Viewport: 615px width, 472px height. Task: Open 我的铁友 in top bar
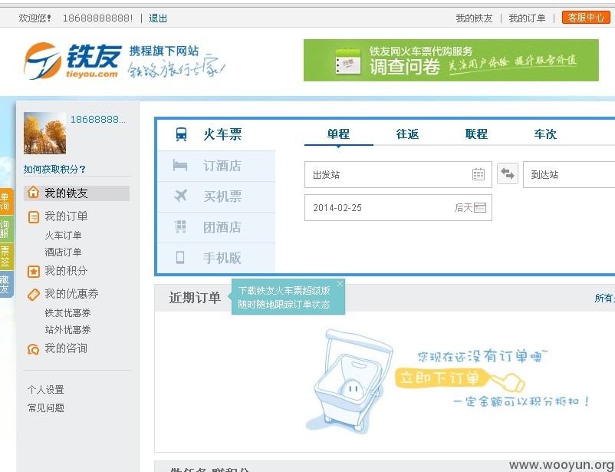coord(474,18)
